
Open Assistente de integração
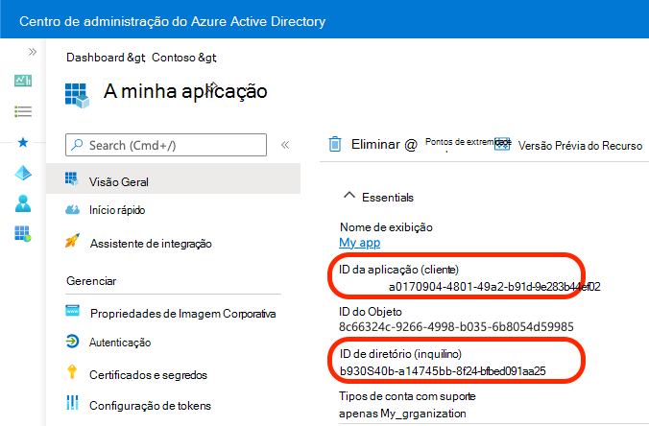coord(151,244)
